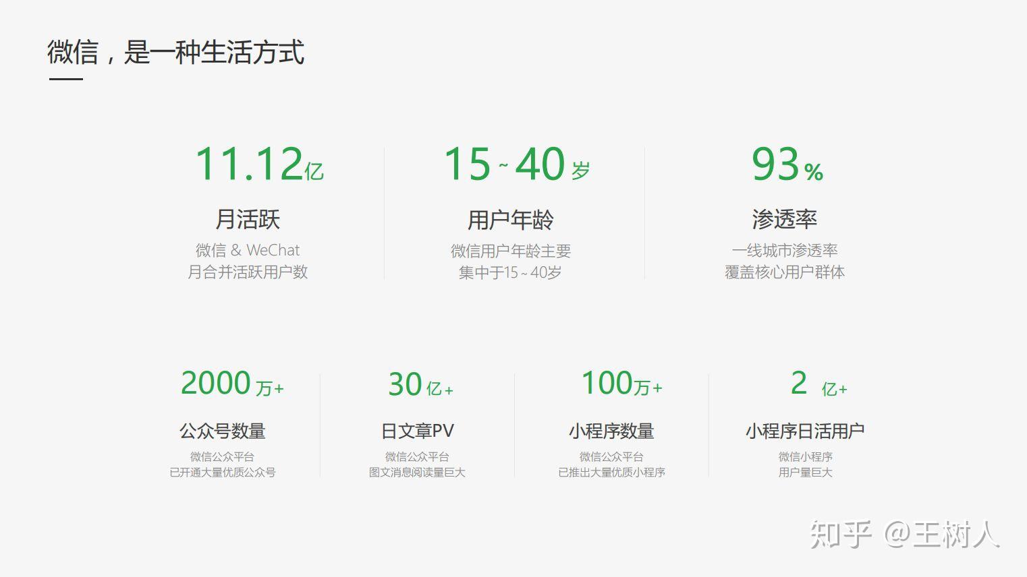Click the "小程序数量" heading
Image resolution: width=1027 pixels, height=577 pixels.
[x=612, y=431]
